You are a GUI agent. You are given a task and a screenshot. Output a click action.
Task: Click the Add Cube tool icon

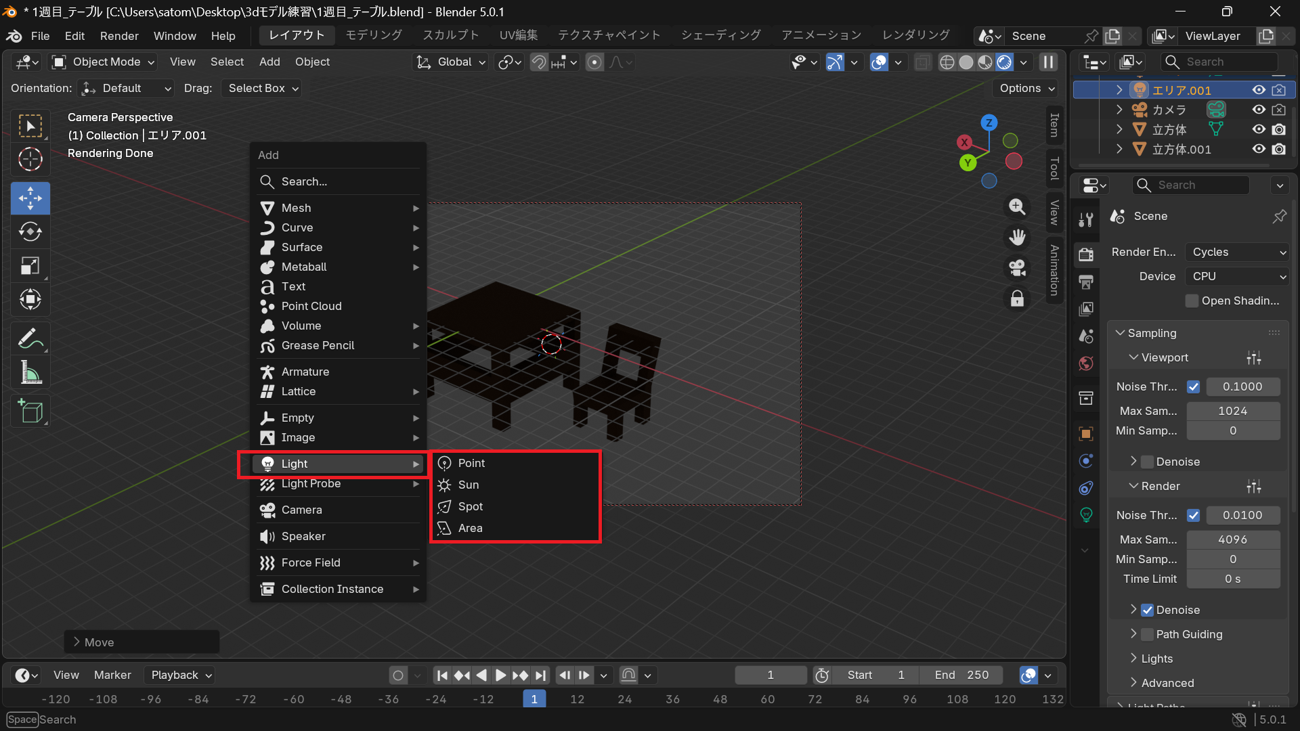30,411
